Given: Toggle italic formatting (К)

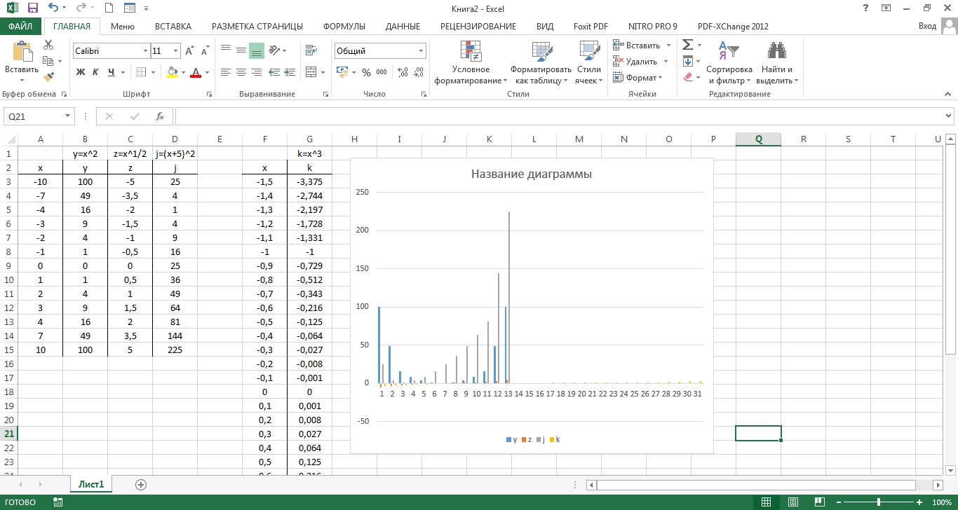Looking at the screenshot, I should click(x=96, y=72).
